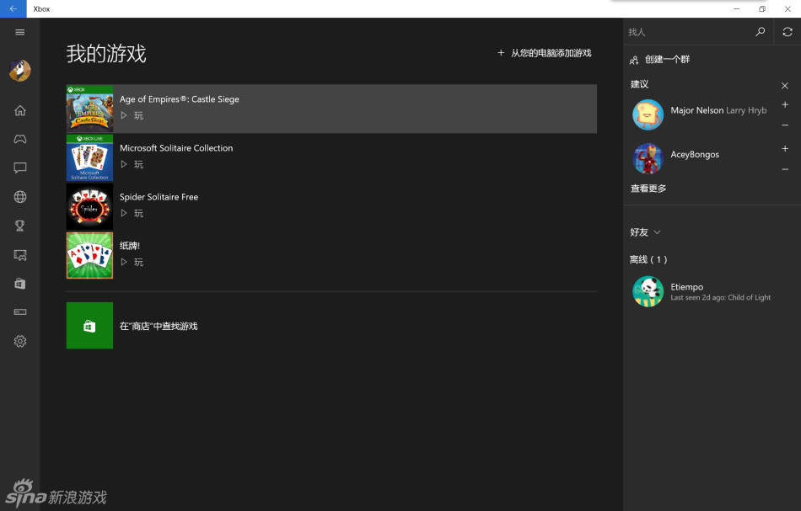Screen dimensions: 801x511
Task: Play Age of Empires: Castle Siege
Action: click(x=132, y=115)
